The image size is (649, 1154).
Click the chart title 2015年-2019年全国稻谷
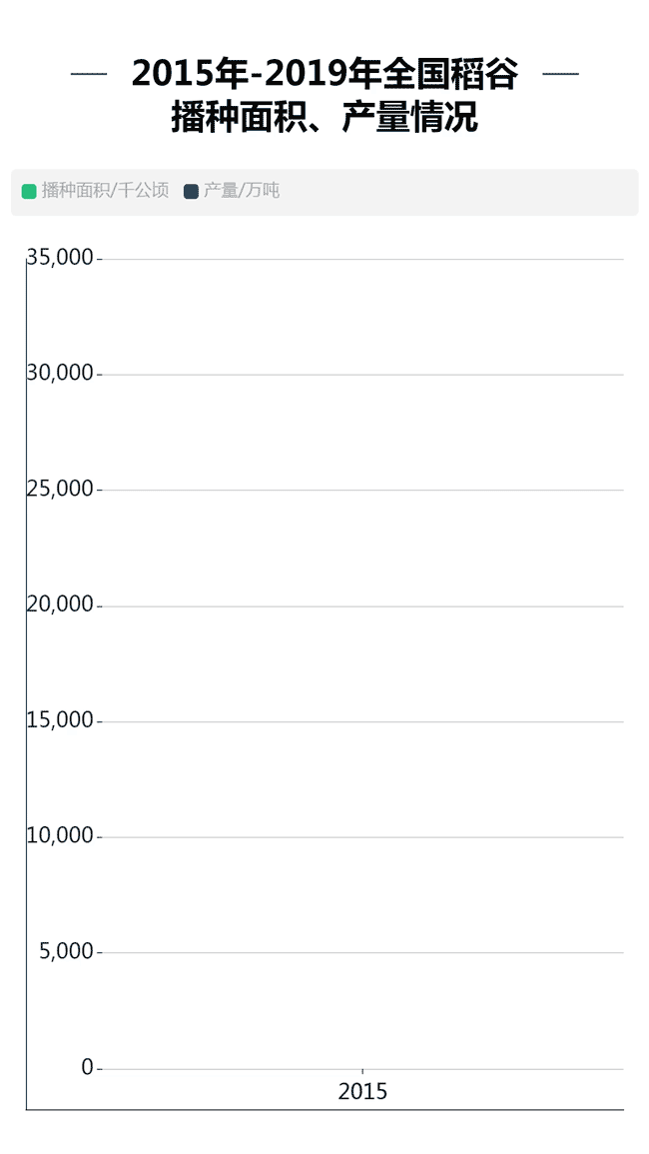click(324, 74)
